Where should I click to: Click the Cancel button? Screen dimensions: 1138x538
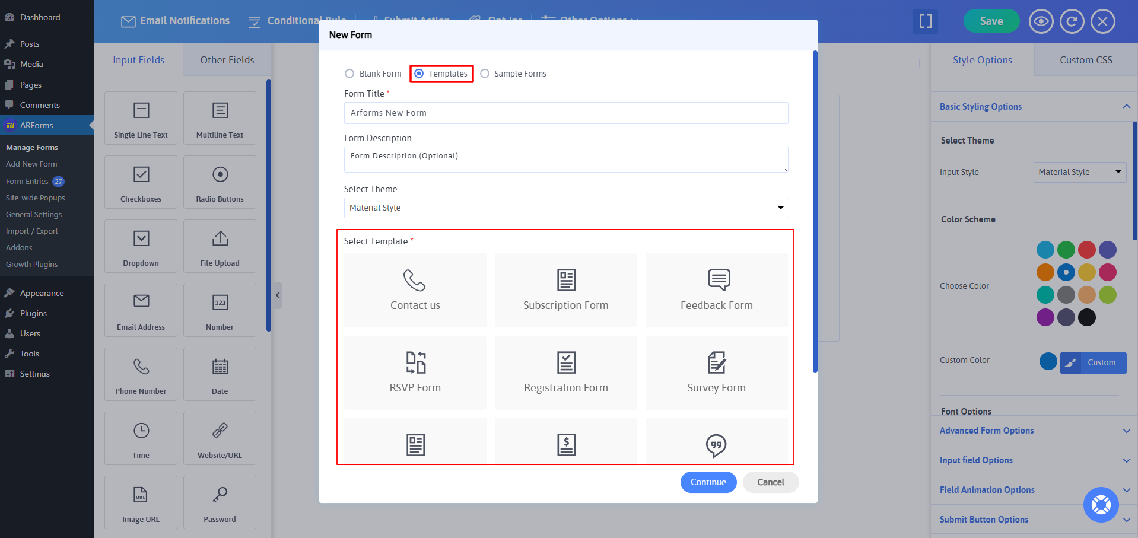pyautogui.click(x=770, y=482)
